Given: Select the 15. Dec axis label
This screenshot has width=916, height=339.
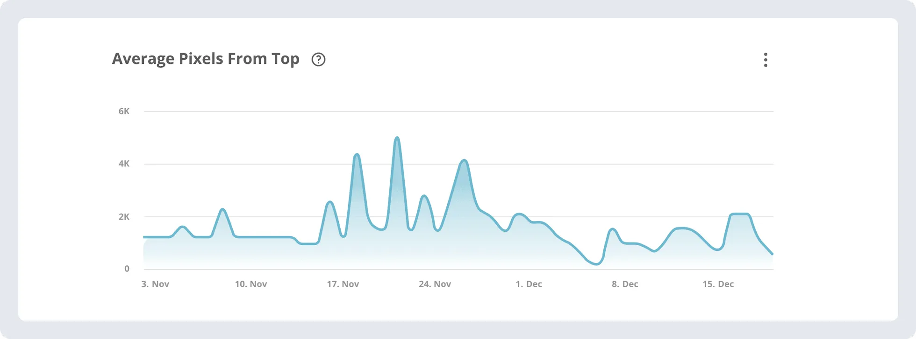Looking at the screenshot, I should click(x=719, y=284).
